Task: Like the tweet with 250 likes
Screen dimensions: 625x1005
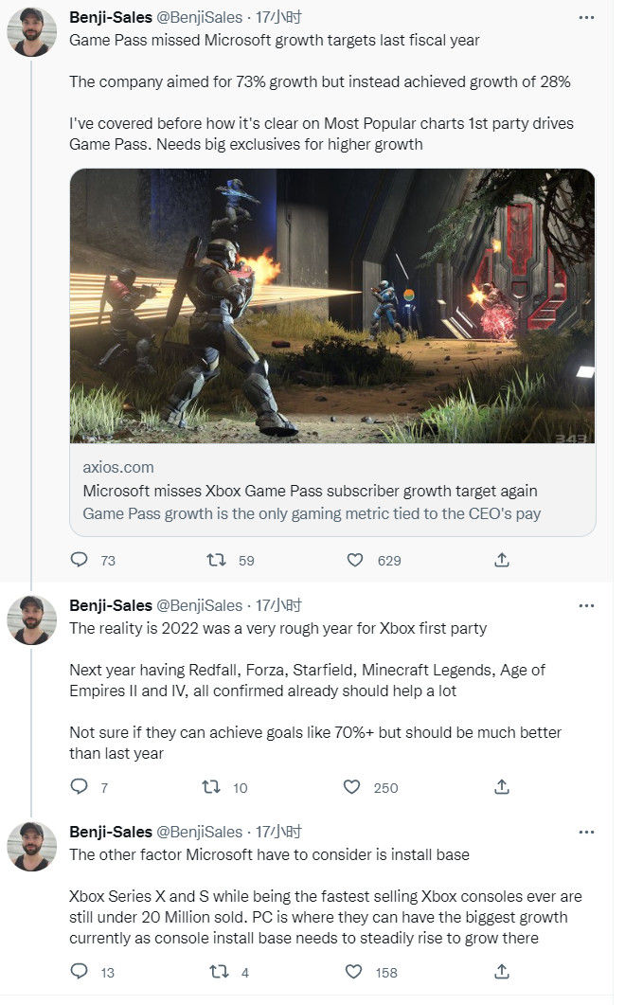Action: click(352, 786)
